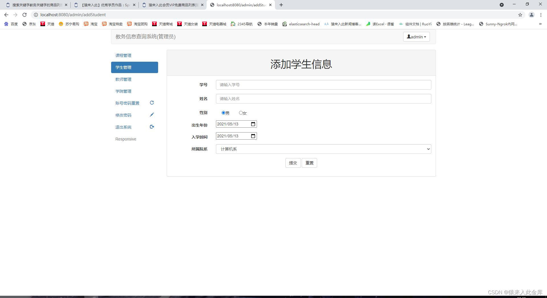The height and width of the screenshot is (298, 547).
Task: Open the 淘宝 bookmark
Action: click(91, 24)
